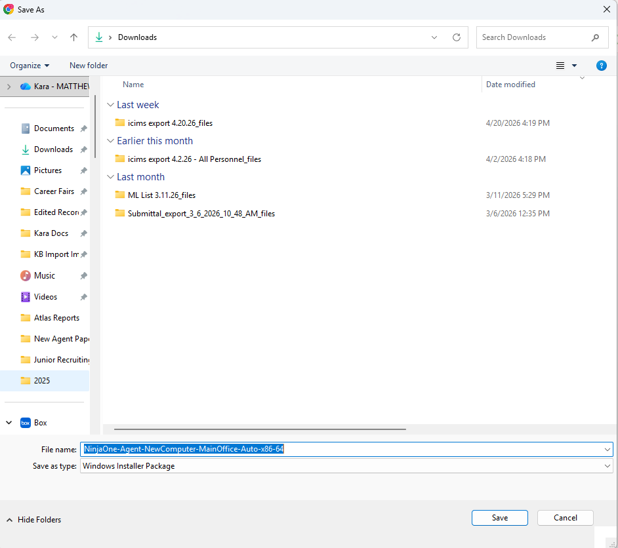
Task: Click the Chrome icon in title bar
Action: pyautogui.click(x=9, y=9)
